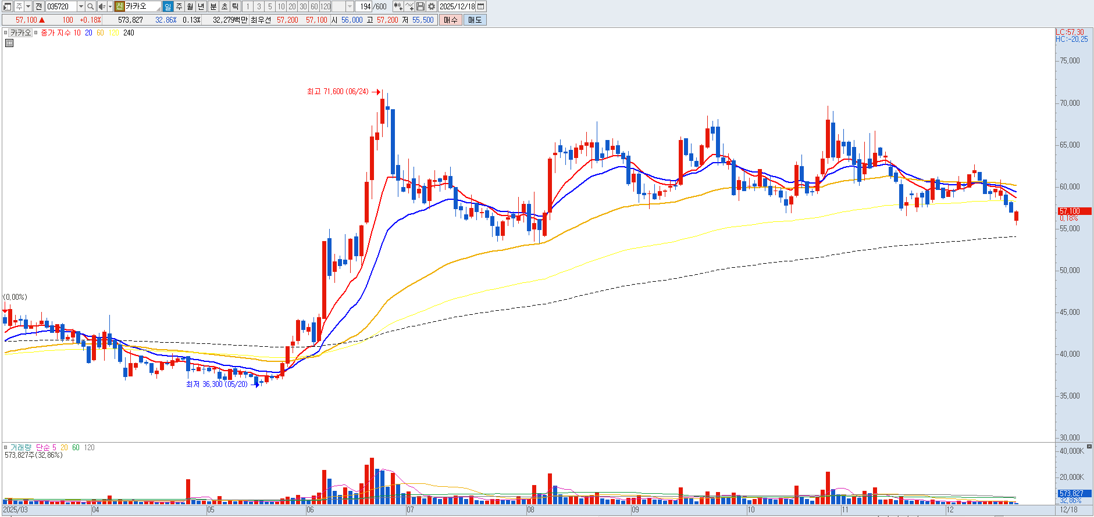Expand the stock code 035720 dropdown
Image resolution: width=1094 pixels, height=517 pixels.
[81, 6]
